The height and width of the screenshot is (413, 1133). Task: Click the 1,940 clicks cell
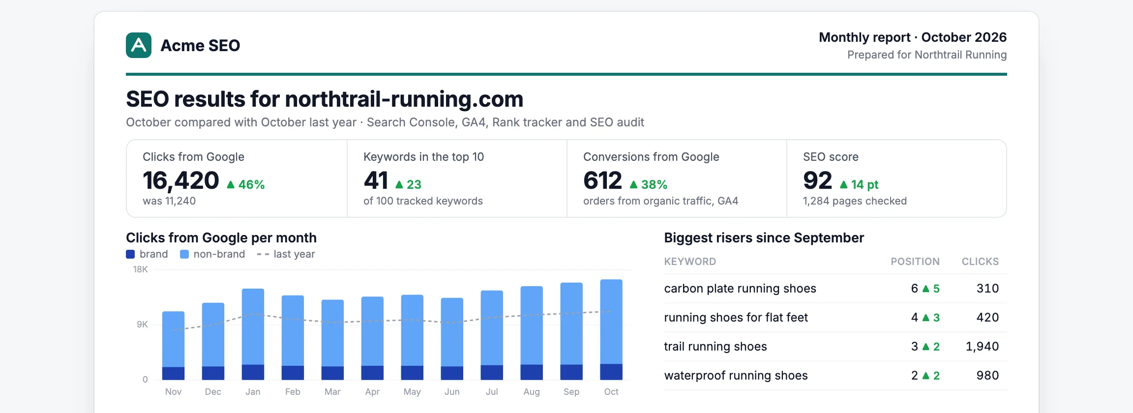tap(982, 347)
